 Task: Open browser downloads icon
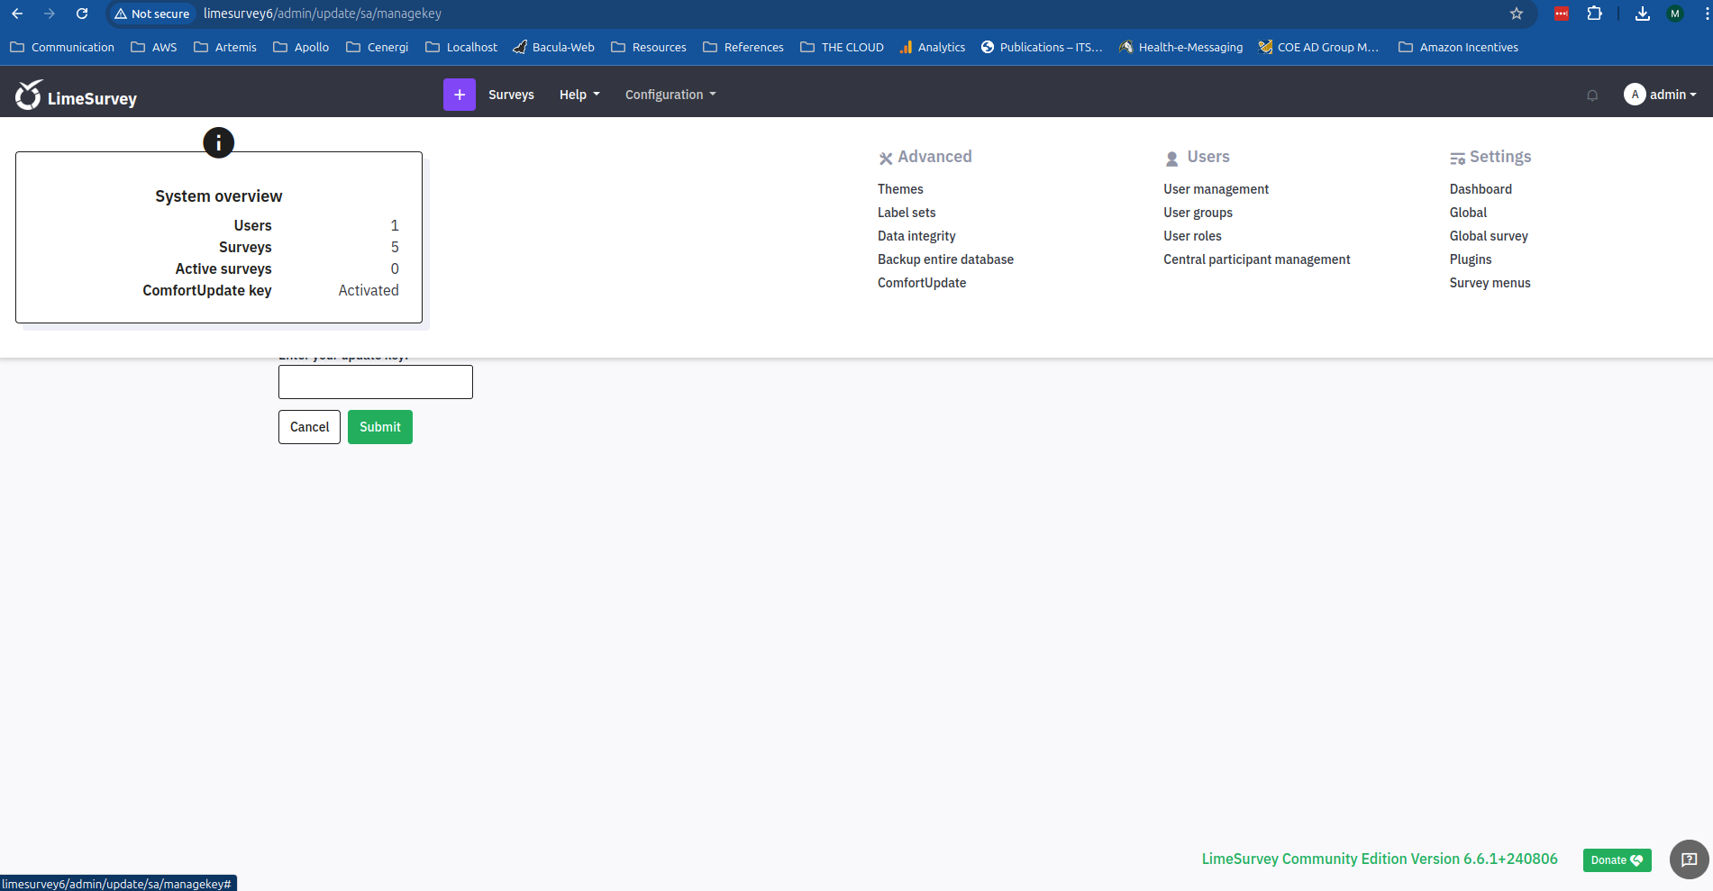(1642, 14)
